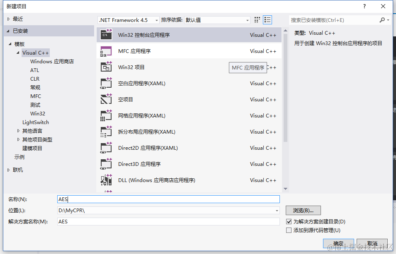This screenshot has height=254, width=396.
Task: Click the template list scroll up arrow
Action: click(x=285, y=31)
